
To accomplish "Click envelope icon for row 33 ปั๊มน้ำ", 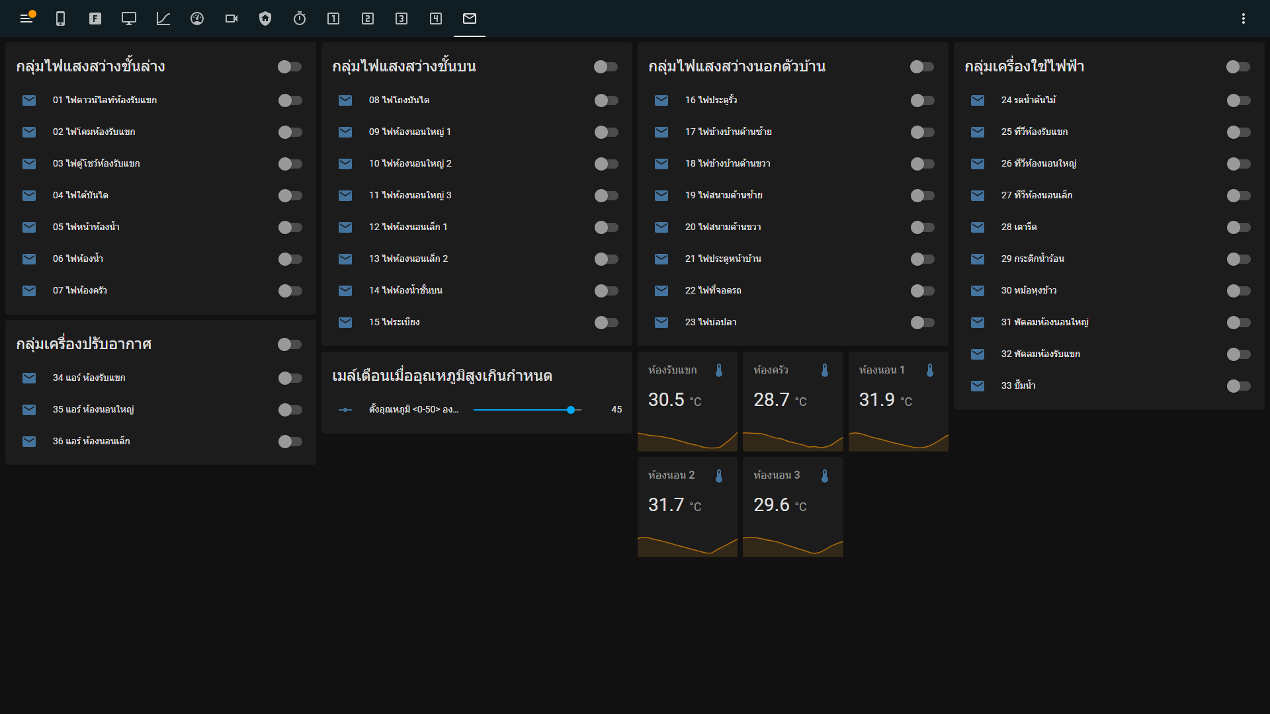I will coord(978,386).
